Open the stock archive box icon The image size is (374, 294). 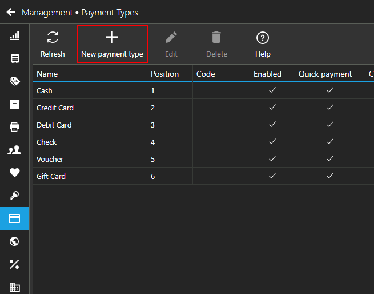[14, 104]
